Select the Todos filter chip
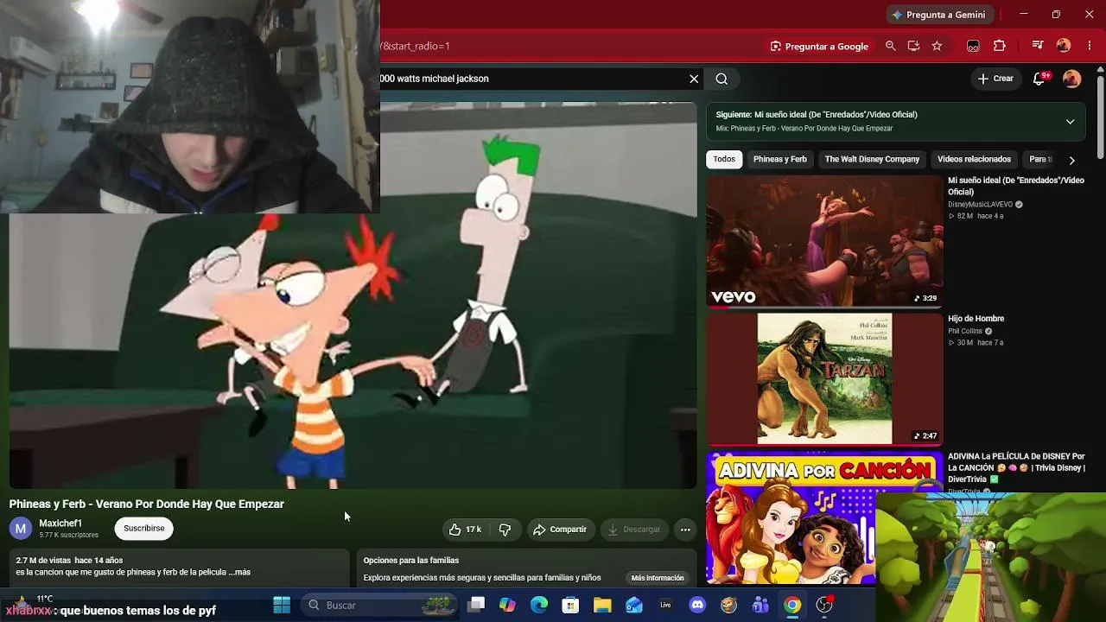 pos(724,159)
